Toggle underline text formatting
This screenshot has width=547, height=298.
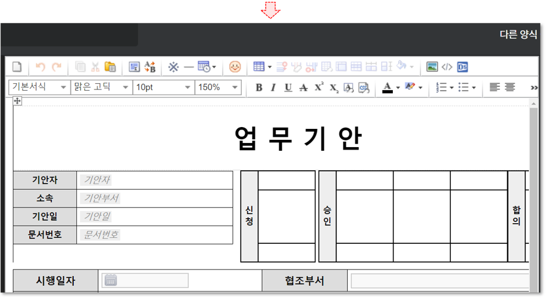pos(288,88)
